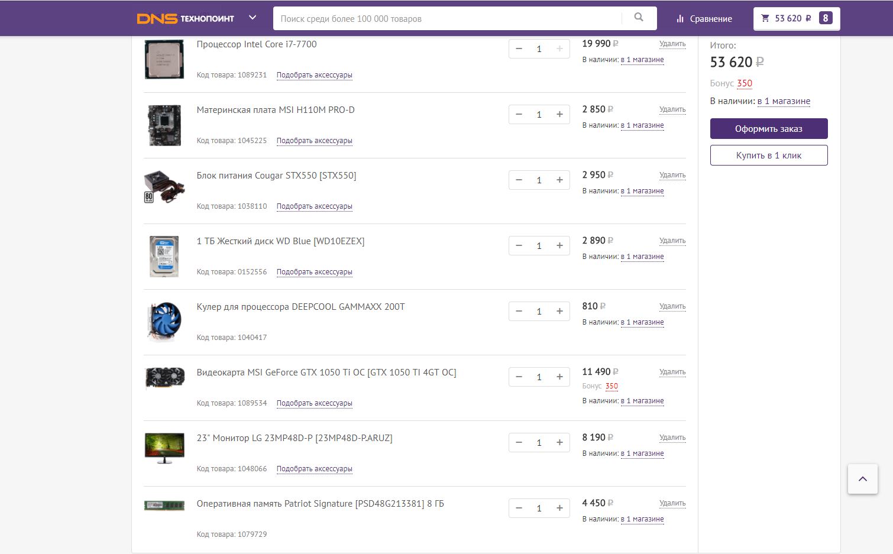Open the cart button showing 53 620 ₽
The height and width of the screenshot is (554, 893).
(x=797, y=18)
